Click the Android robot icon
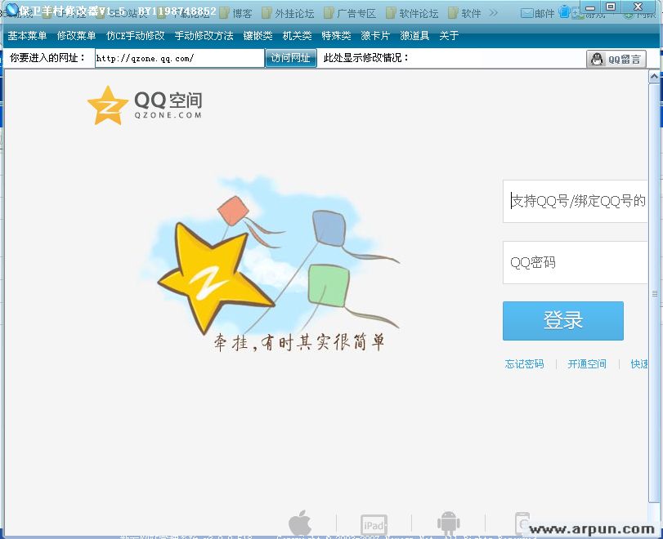Screen dimensions: 663x539 click(x=448, y=523)
